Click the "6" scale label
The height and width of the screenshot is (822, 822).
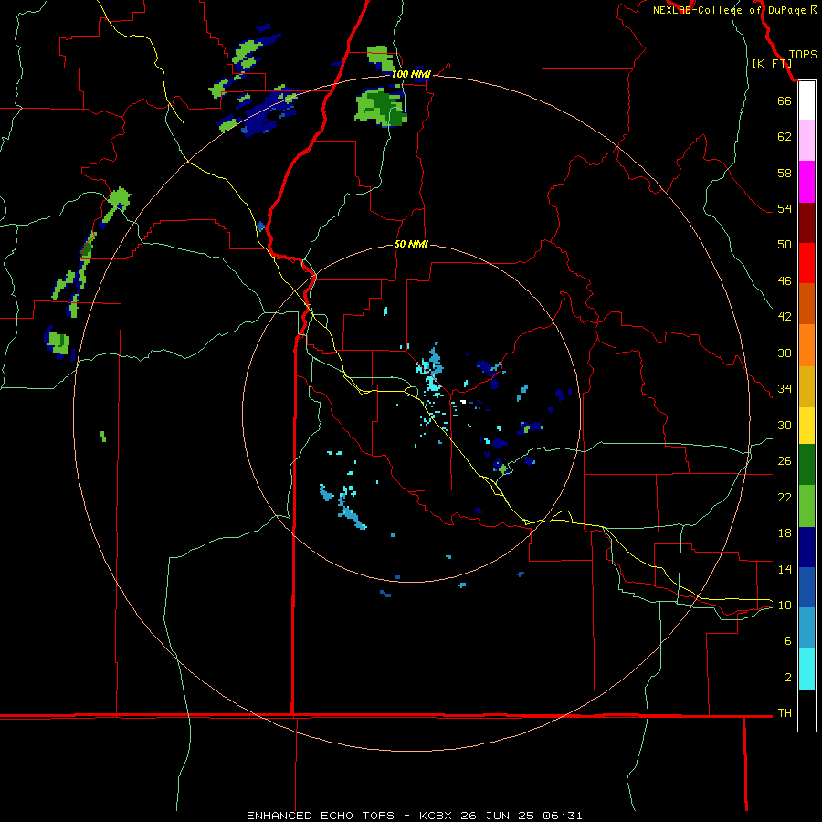[788, 641]
